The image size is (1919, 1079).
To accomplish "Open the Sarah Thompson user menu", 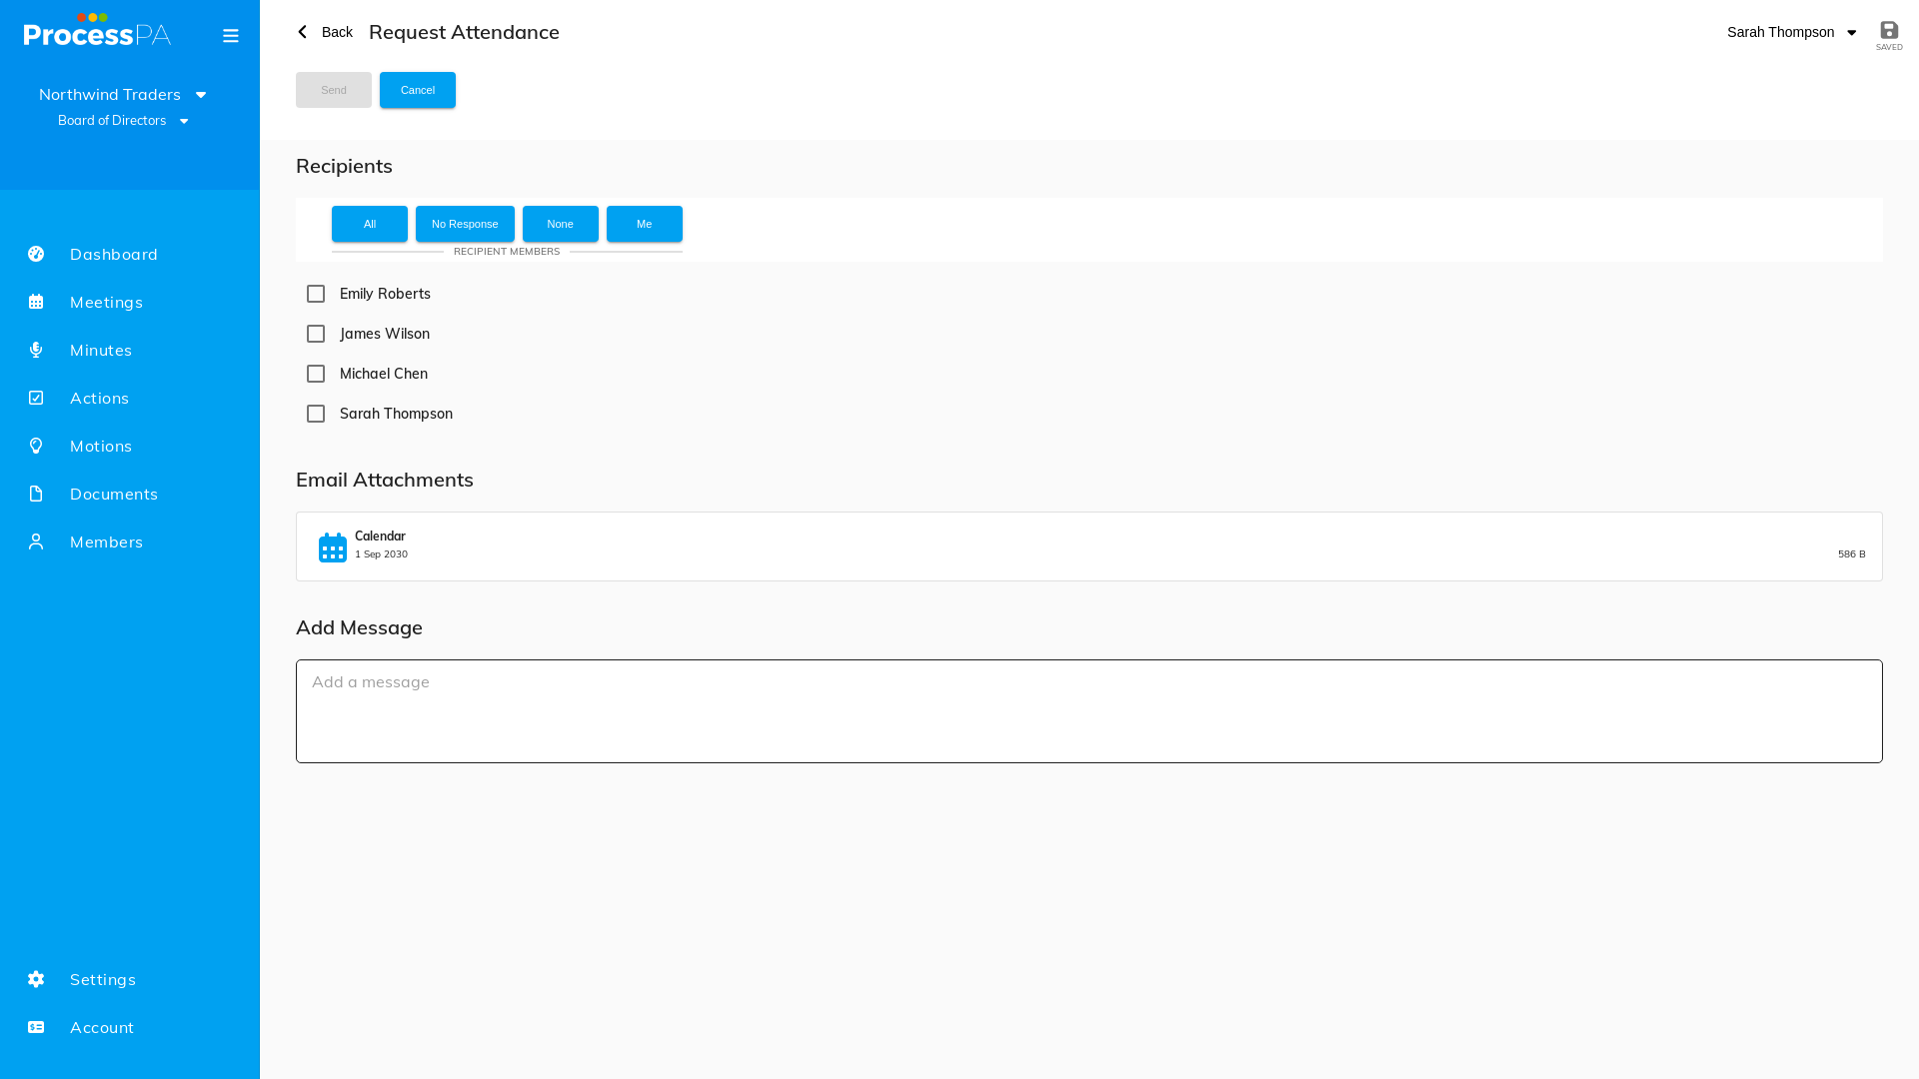I will (1791, 32).
